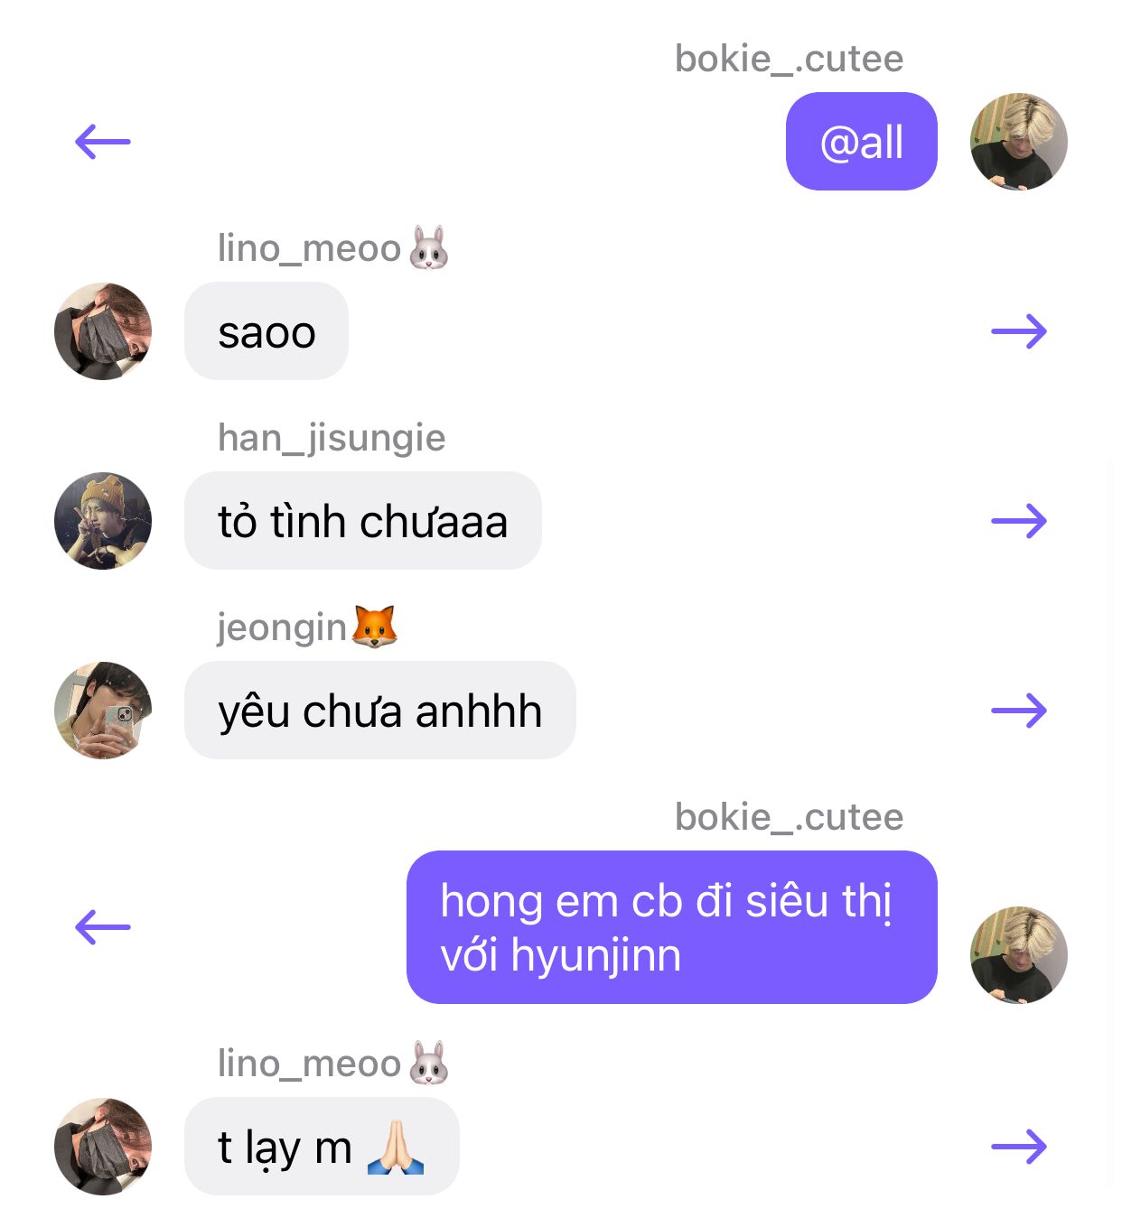Click the left arrow beside hong em cb message
1122x1227 pixels.
pos(103,927)
